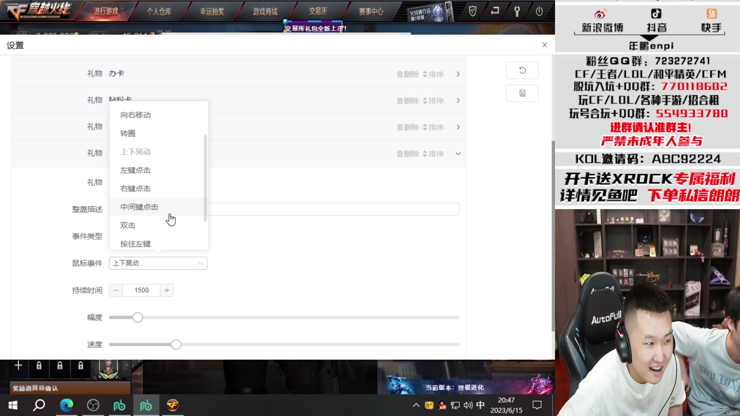Decrease 持续时间 with the minus button
The image size is (740, 416).
(116, 290)
